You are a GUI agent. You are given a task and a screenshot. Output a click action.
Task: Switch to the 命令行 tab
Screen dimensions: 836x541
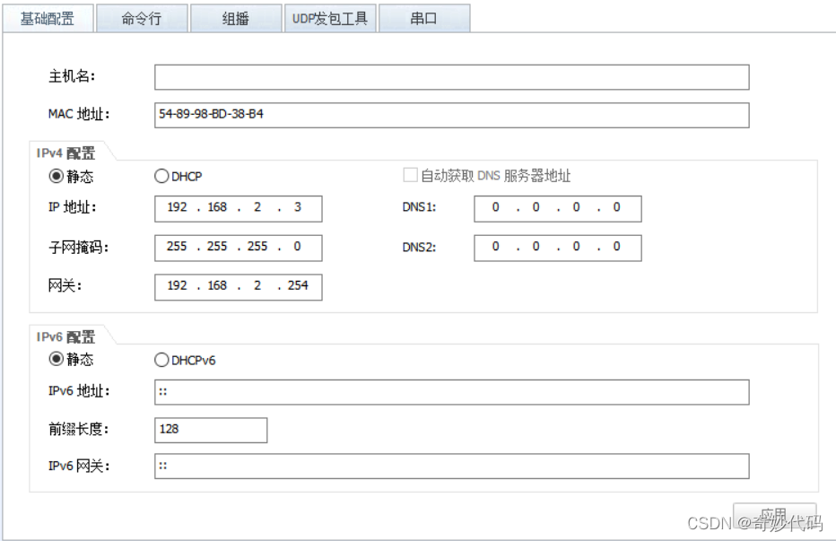[141, 18]
